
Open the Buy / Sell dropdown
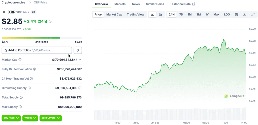click(x=11, y=118)
